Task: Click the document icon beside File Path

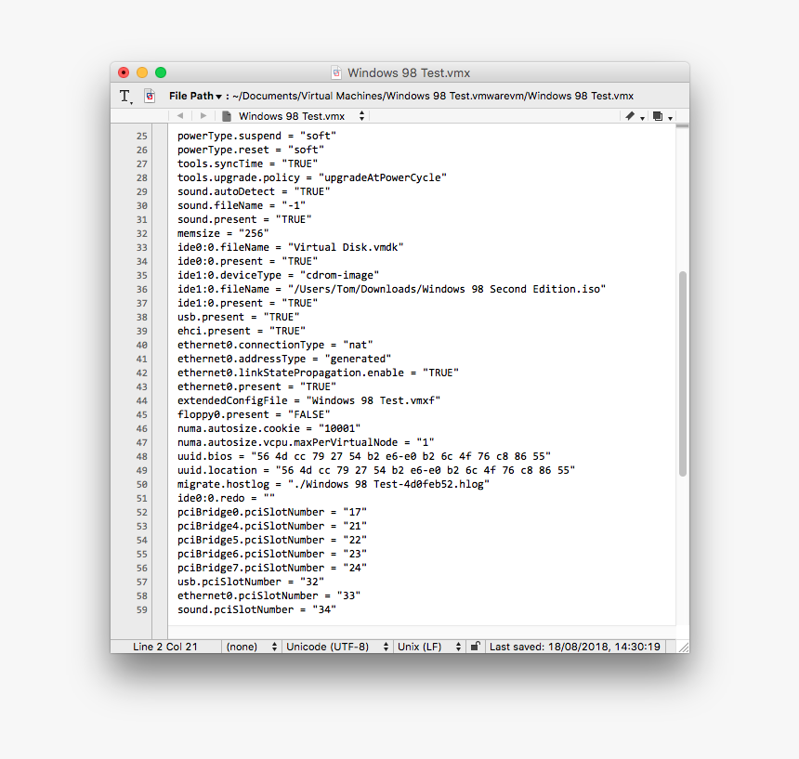Action: point(150,96)
